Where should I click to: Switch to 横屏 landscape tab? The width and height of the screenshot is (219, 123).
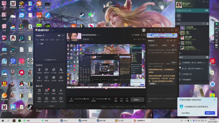pyautogui.click(x=59, y=36)
